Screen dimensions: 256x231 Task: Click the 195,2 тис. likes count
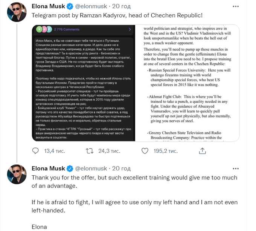point(165,151)
